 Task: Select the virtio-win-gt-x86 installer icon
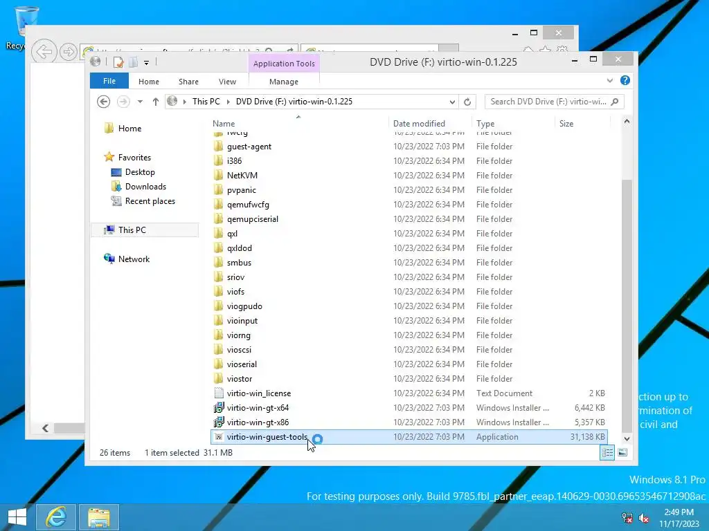(219, 422)
